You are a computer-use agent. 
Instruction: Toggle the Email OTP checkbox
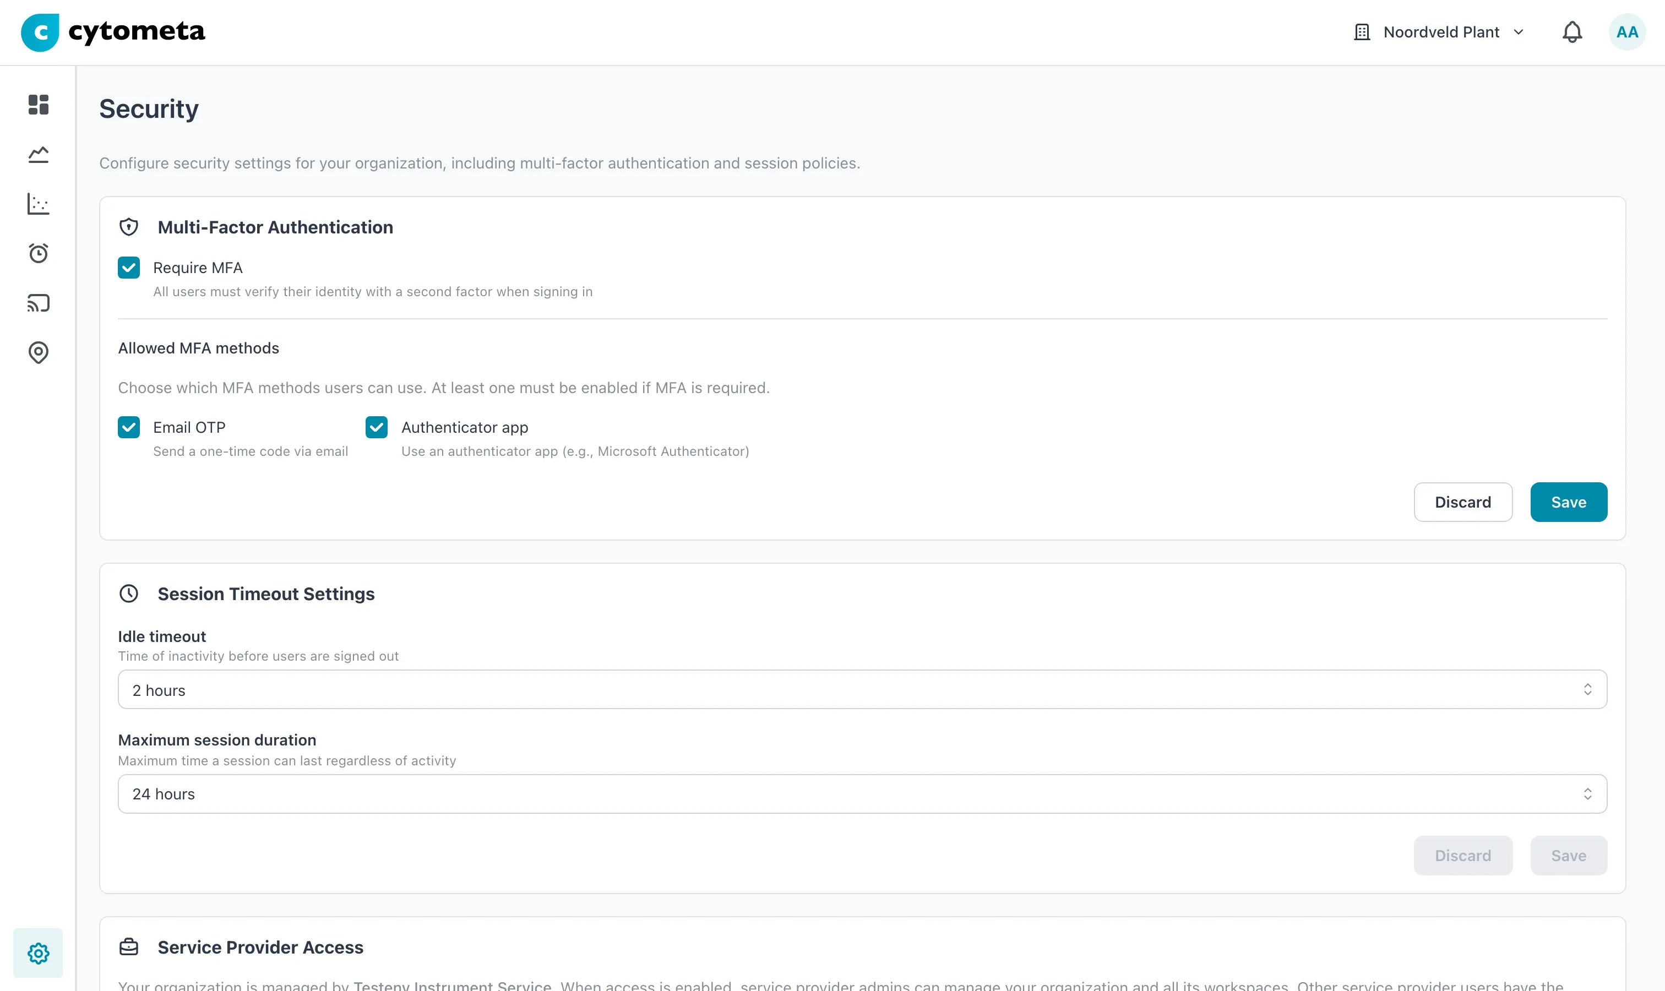click(x=129, y=427)
